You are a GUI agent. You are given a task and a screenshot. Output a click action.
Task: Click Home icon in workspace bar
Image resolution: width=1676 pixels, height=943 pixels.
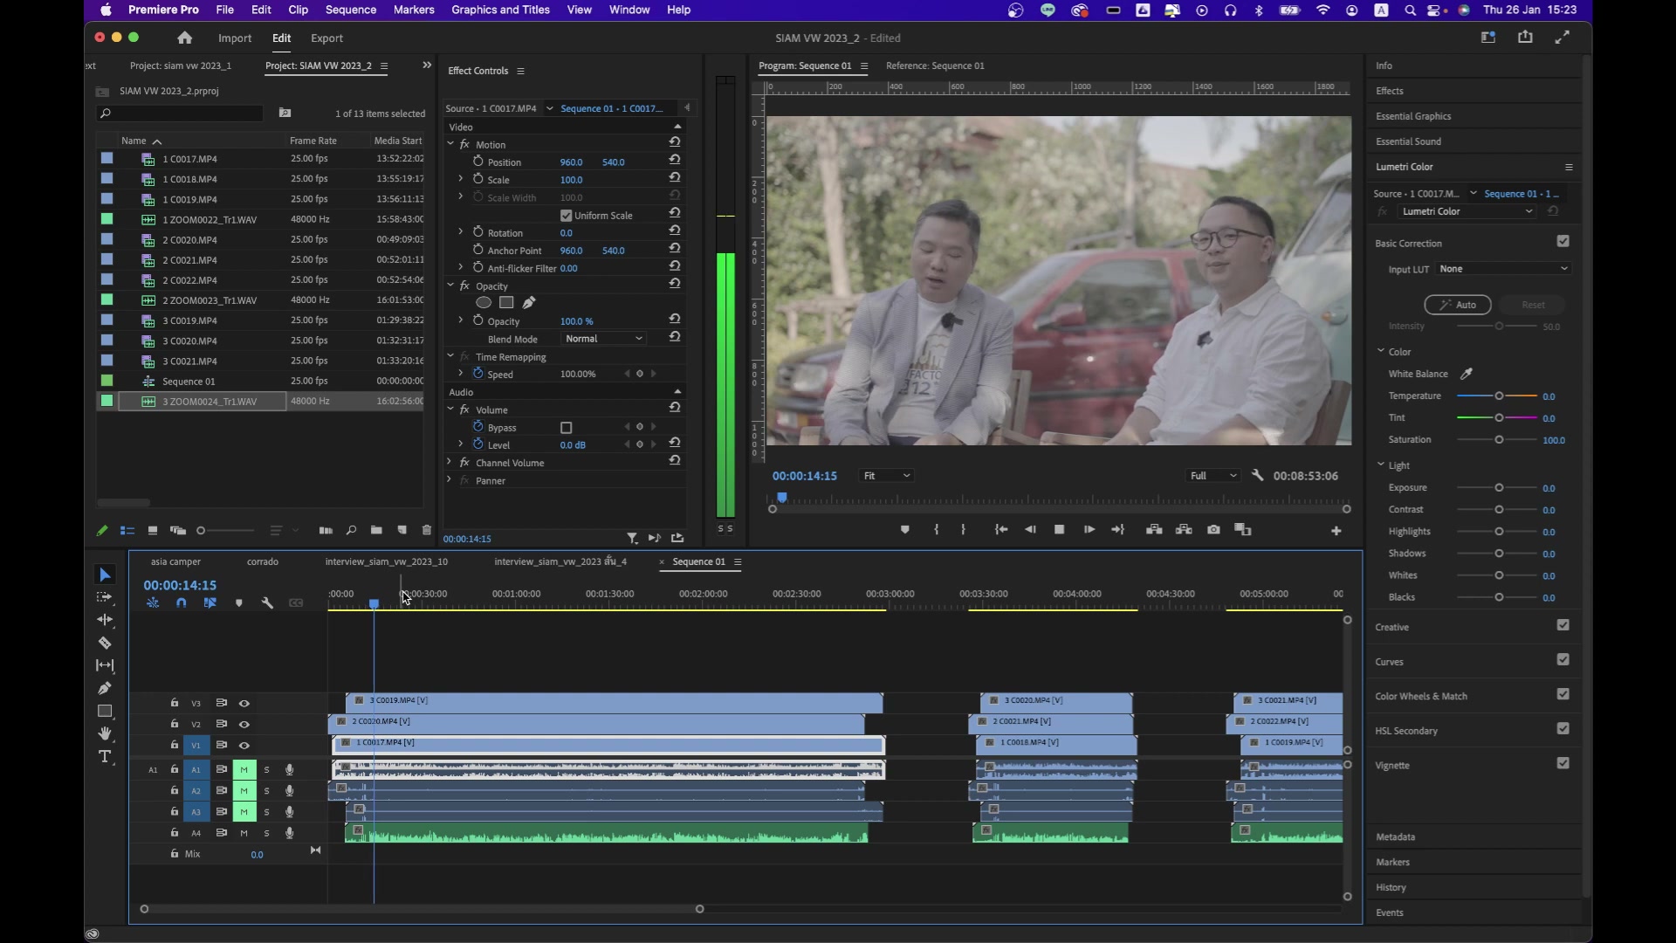click(x=184, y=38)
